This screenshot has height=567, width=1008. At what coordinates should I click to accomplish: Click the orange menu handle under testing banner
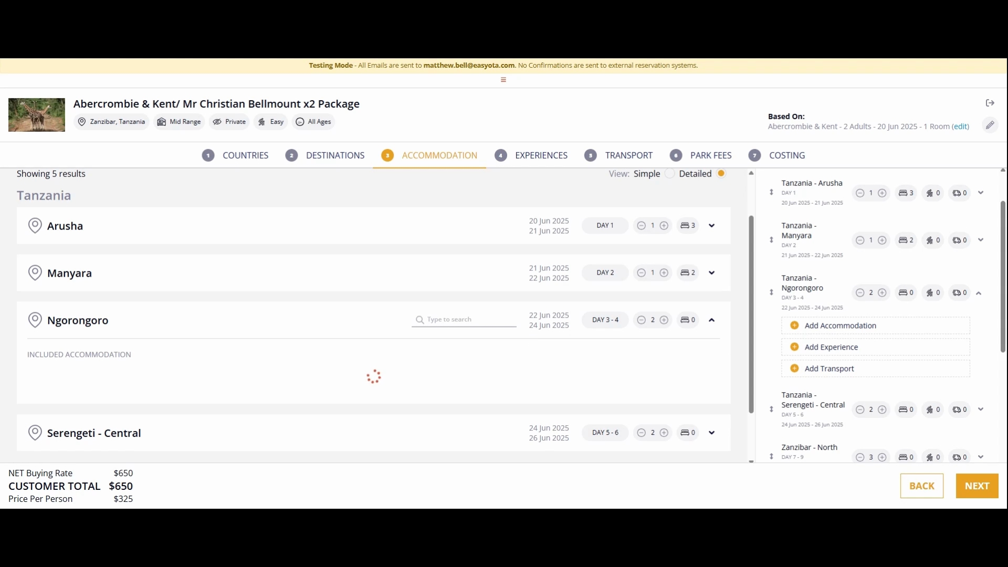pos(503,80)
